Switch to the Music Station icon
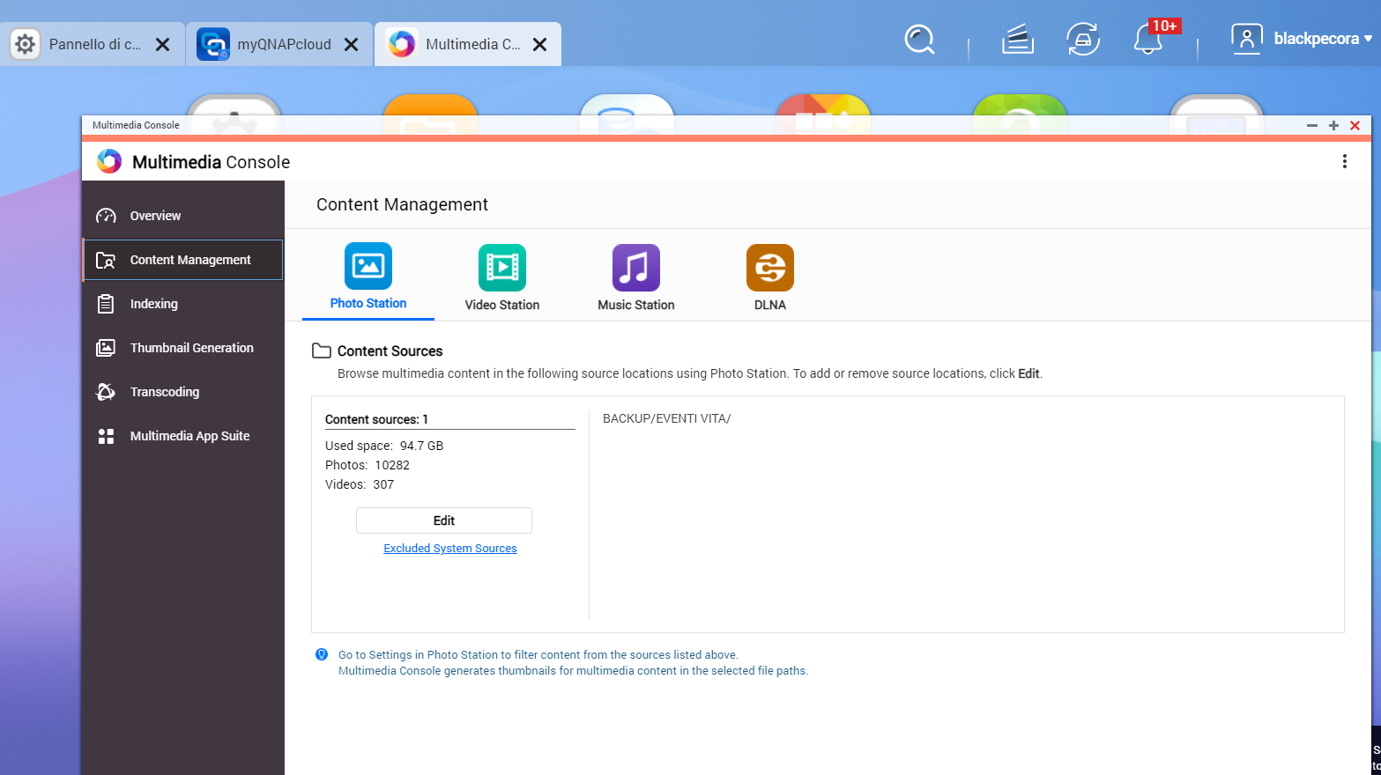 point(635,277)
